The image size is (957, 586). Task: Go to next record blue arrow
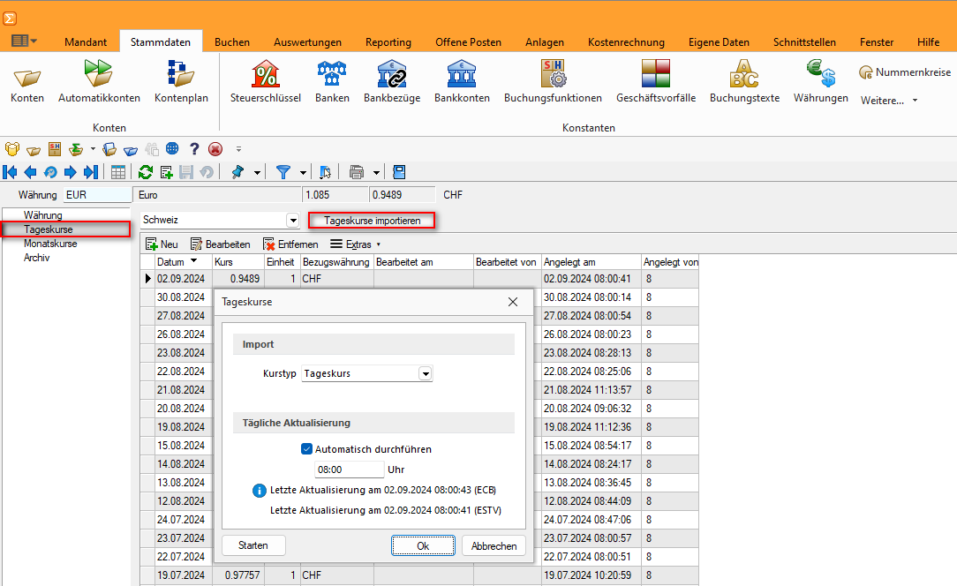(71, 172)
